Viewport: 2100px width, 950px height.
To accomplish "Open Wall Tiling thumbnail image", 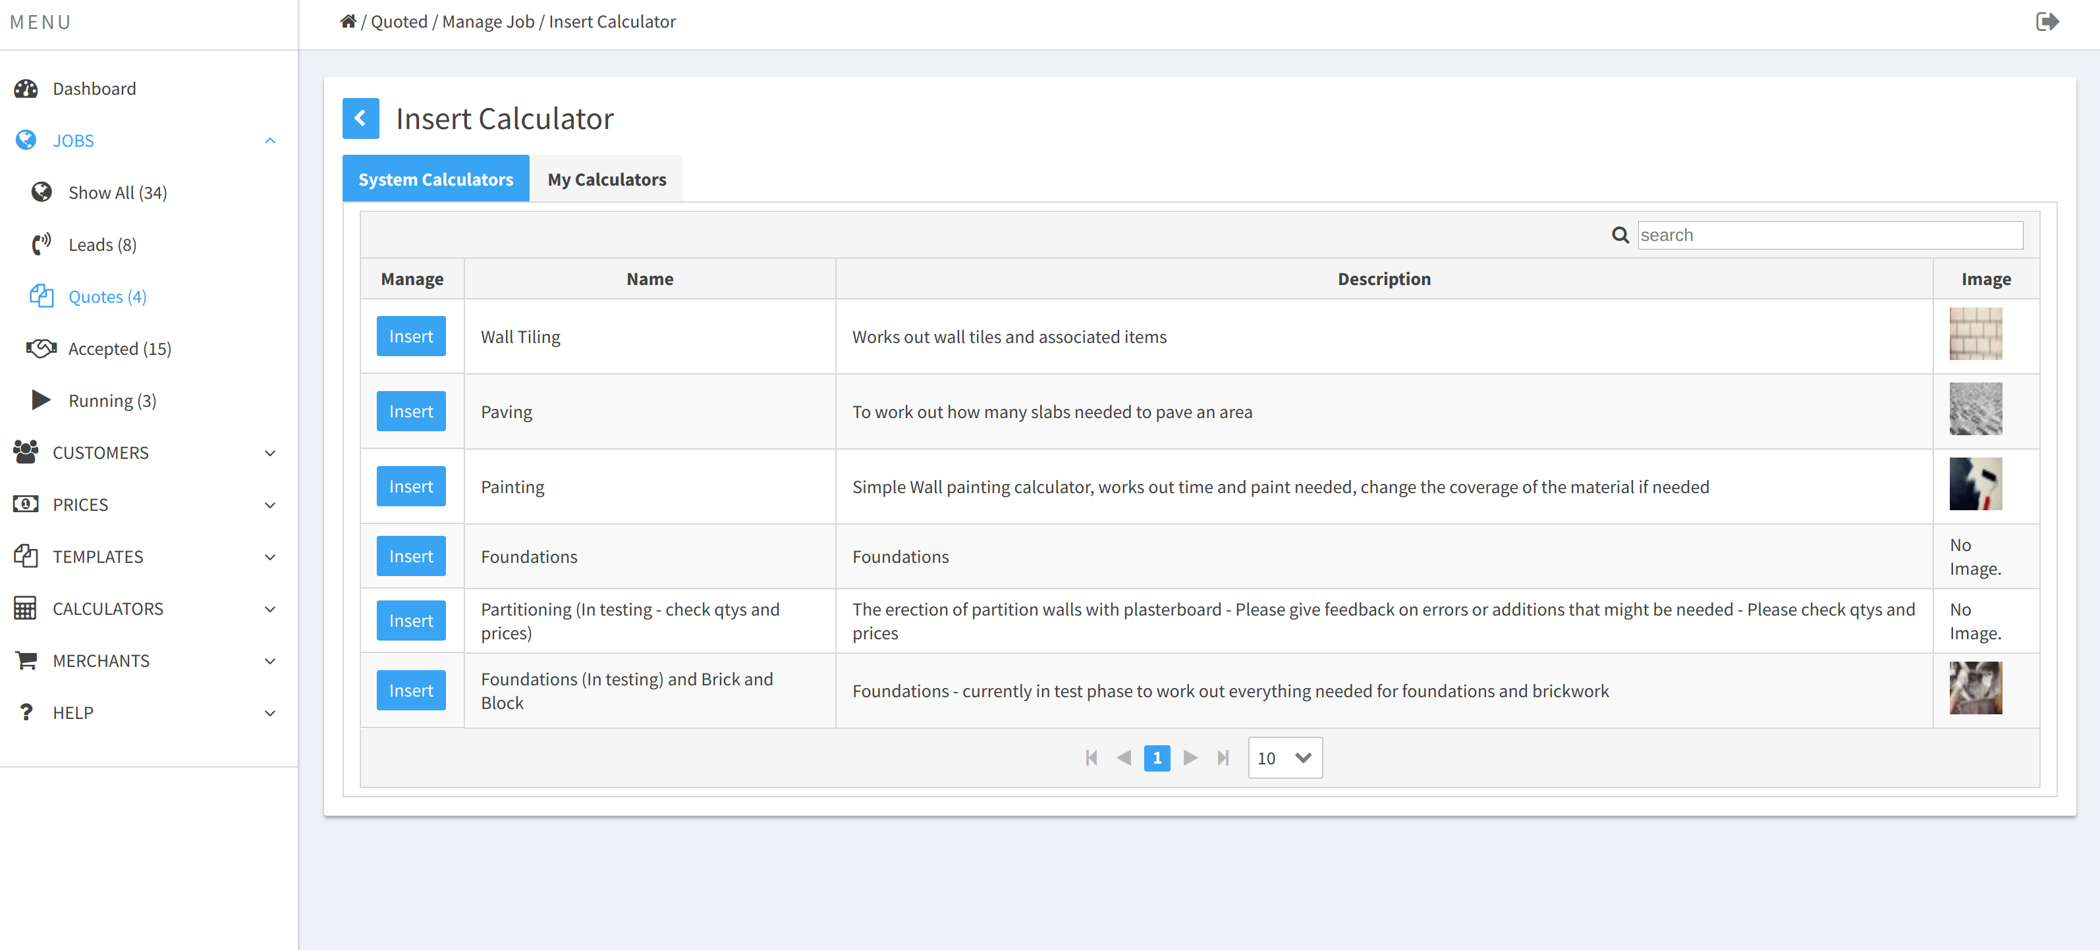I will point(1976,334).
